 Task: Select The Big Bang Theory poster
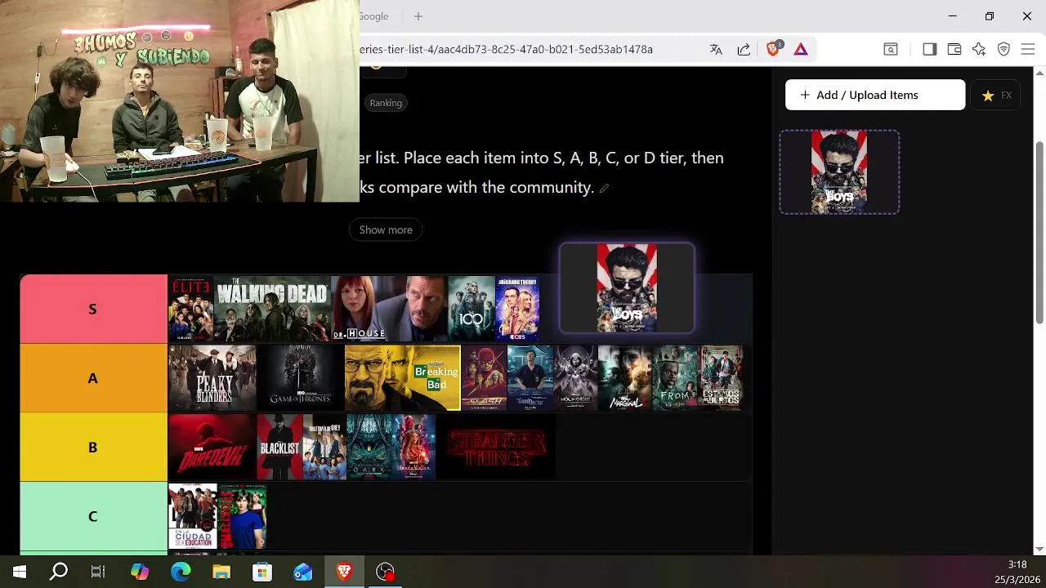pyautogui.click(x=517, y=309)
